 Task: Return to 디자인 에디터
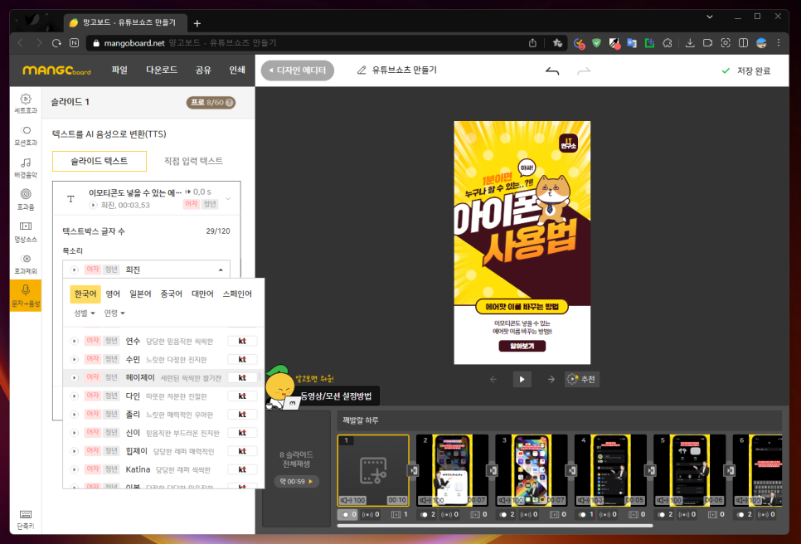tap(298, 70)
